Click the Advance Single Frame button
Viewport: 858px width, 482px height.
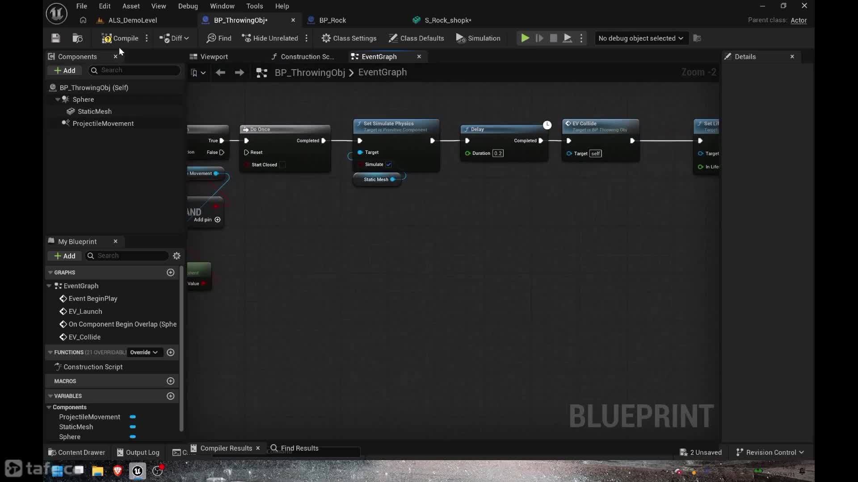[539, 38]
